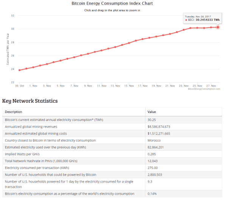Click the highlighted Nov 28 data point
The width and height of the screenshot is (227, 201).
pyautogui.click(x=218, y=27)
